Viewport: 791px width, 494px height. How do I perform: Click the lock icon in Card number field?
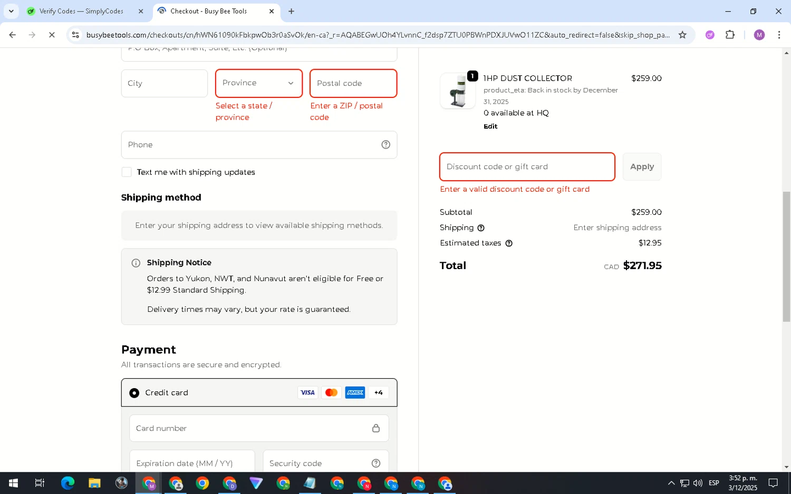tap(376, 428)
